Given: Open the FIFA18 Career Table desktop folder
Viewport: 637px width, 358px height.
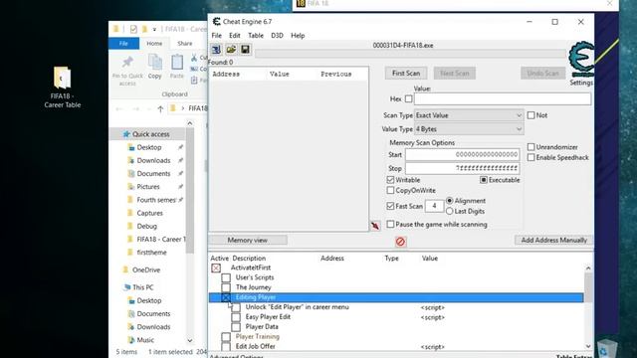Looking at the screenshot, I should 62,87.
